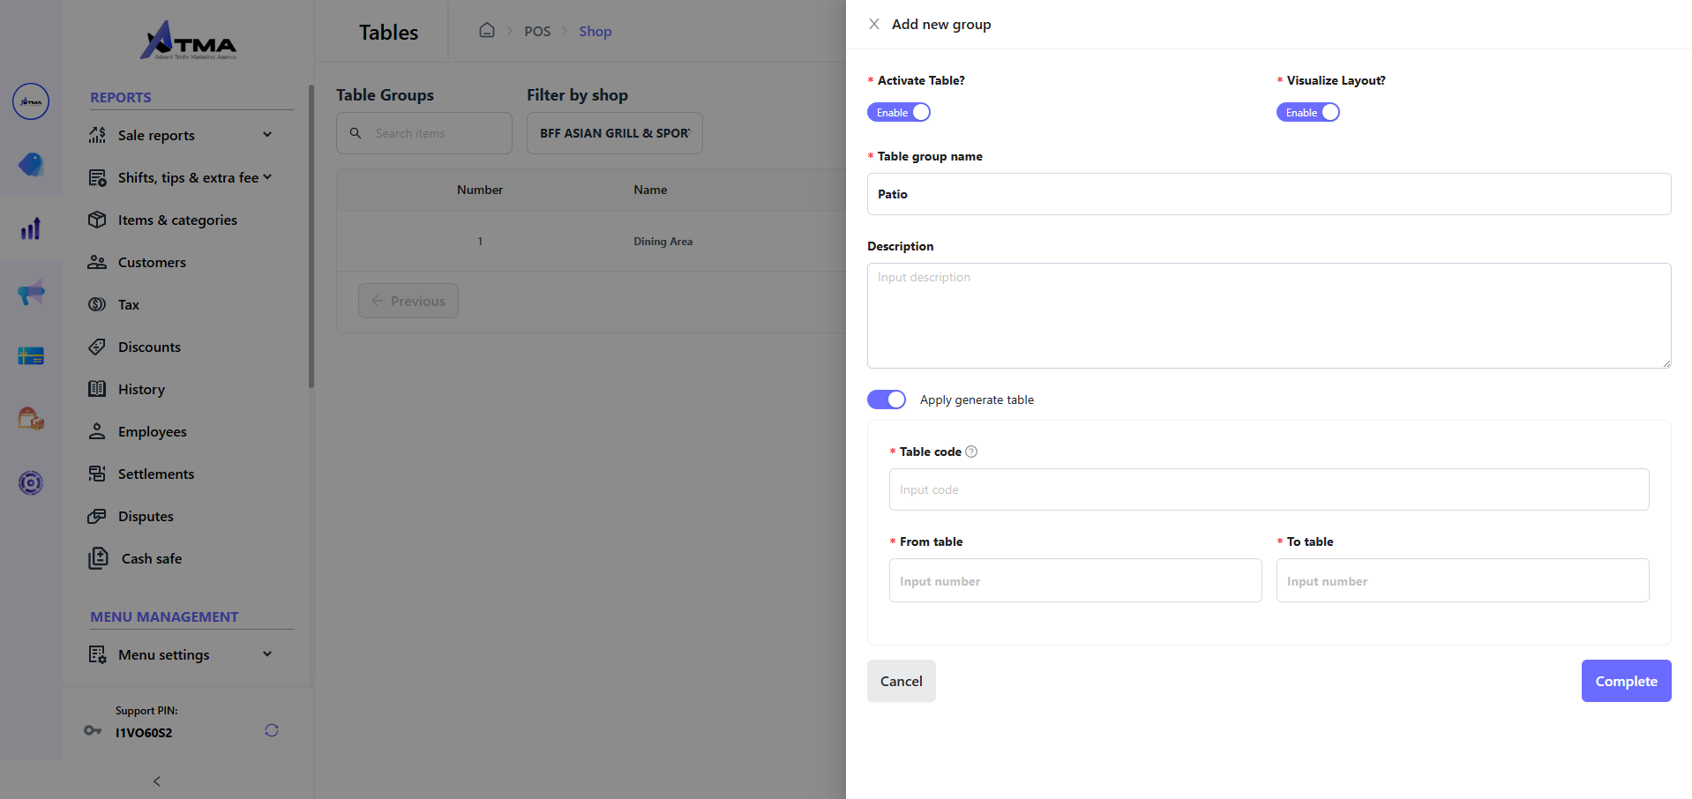Screen dimensions: 1692x799
Task: Disable the Apply generate table switch
Action: coord(887,399)
